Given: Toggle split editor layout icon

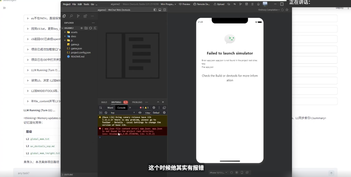Looking at the screenshot, I should click(x=165, y=10).
